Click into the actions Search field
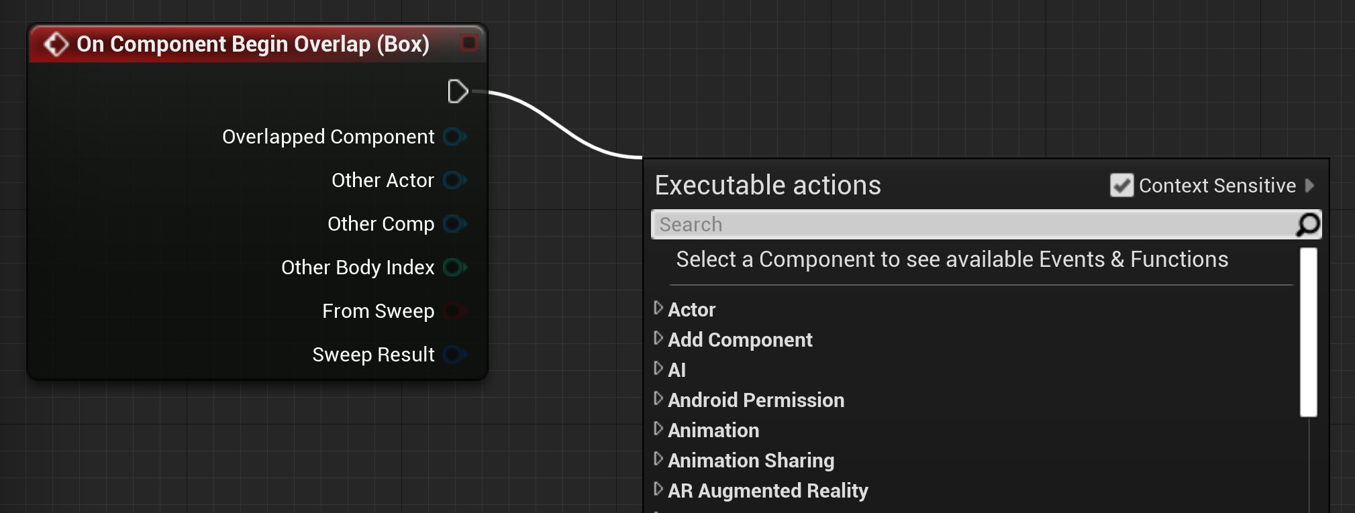The width and height of the screenshot is (1355, 513). pyautogui.click(x=973, y=225)
